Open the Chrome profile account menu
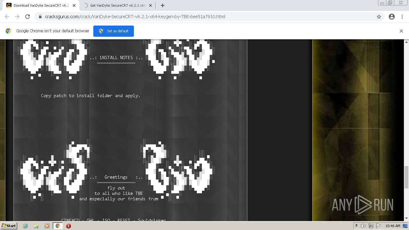Viewport: 409px width, 230px height. 392,17
